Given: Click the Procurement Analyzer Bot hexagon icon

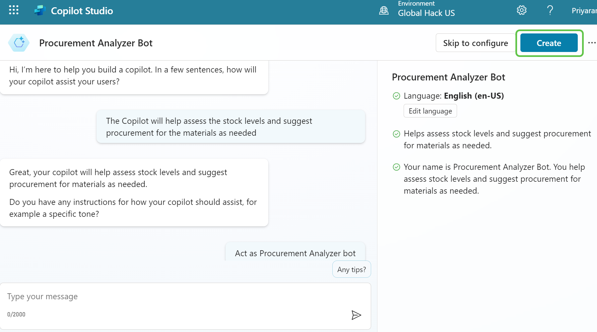Looking at the screenshot, I should [19, 43].
